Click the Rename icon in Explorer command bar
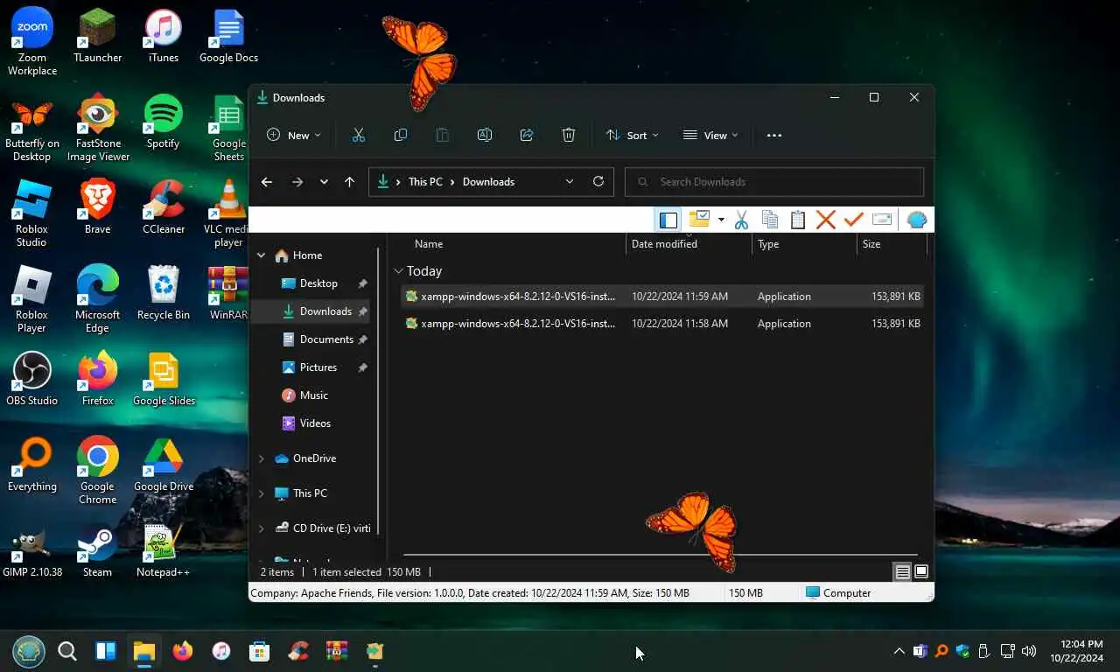The height and width of the screenshot is (672, 1120). tap(485, 135)
